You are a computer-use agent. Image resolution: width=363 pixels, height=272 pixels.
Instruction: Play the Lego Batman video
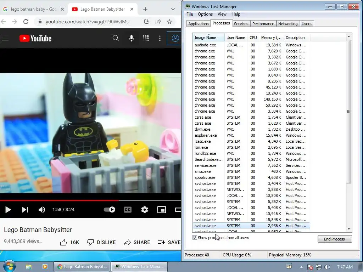click(8, 210)
